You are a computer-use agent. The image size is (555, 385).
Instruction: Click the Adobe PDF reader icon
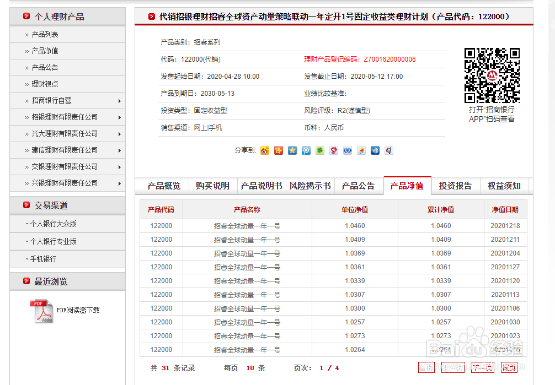click(42, 311)
